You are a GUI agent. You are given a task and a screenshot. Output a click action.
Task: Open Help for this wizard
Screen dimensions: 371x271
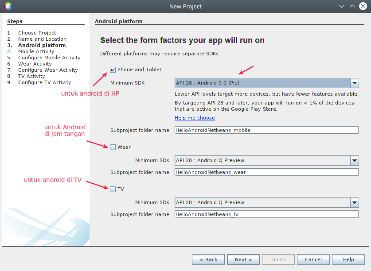click(348, 259)
